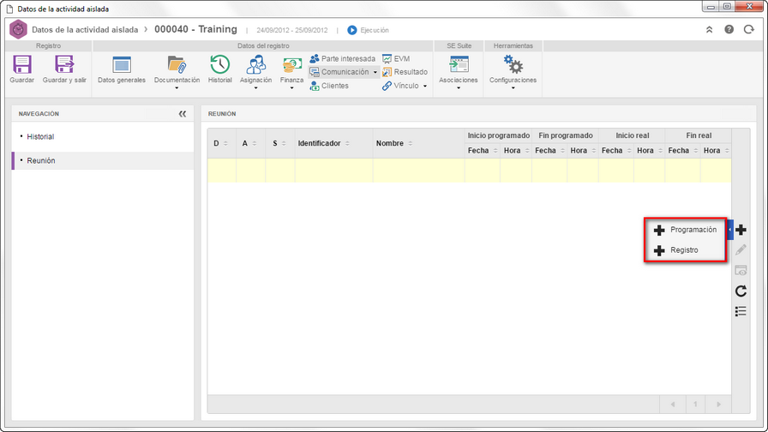
Task: Collapse the Navegación panel
Action: 183,114
